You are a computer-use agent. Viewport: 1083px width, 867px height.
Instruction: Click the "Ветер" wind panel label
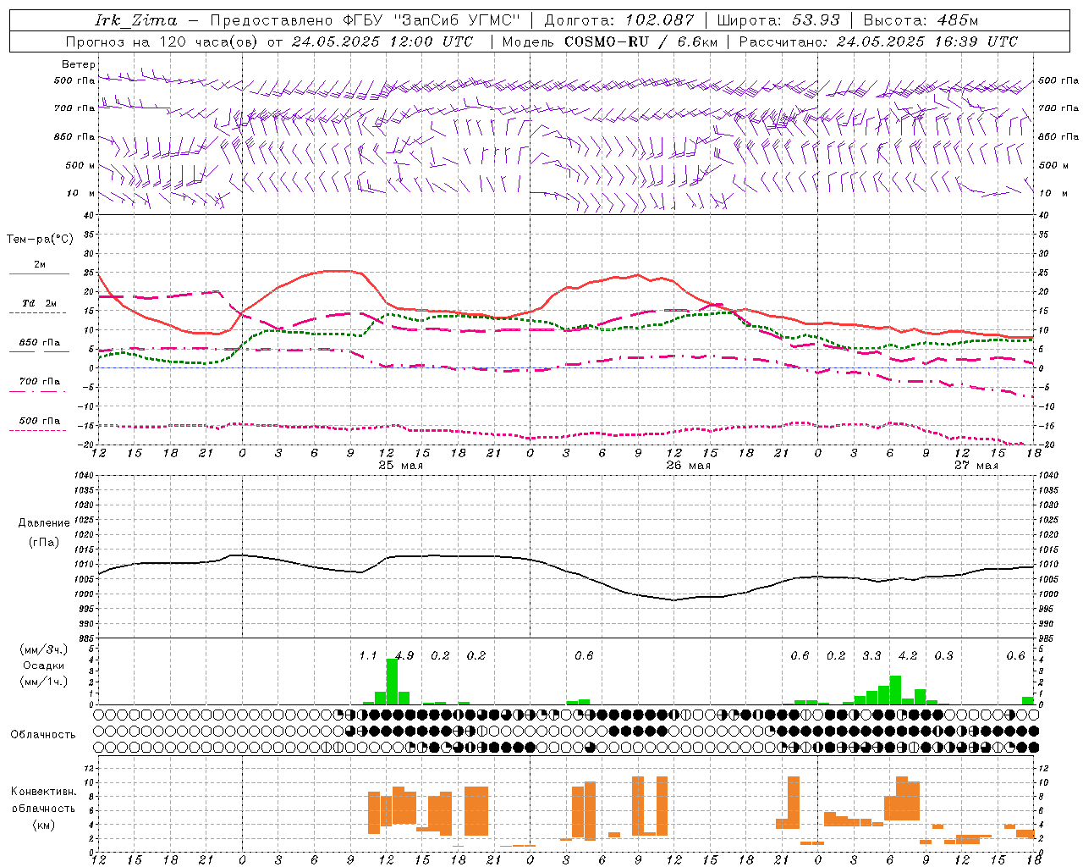click(79, 64)
